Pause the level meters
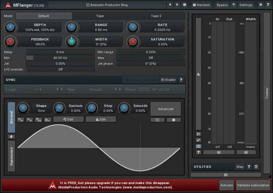273x193 pixels. coord(198,134)
